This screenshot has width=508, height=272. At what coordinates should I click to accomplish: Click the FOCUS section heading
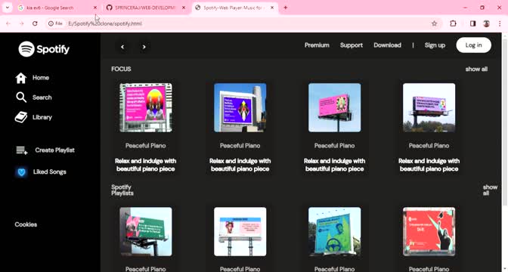pos(121,69)
